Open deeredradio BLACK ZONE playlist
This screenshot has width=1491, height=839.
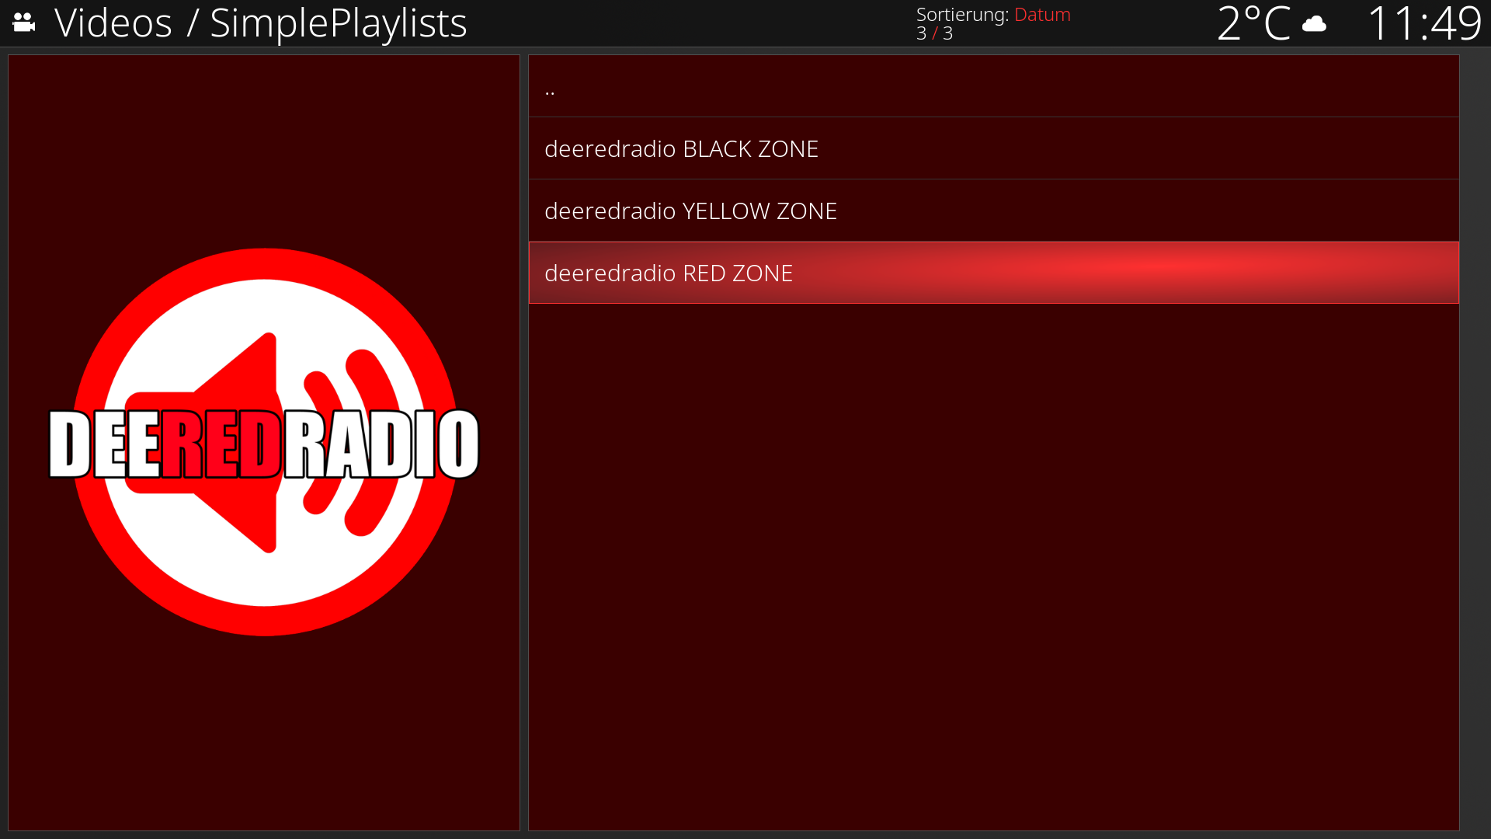(993, 148)
